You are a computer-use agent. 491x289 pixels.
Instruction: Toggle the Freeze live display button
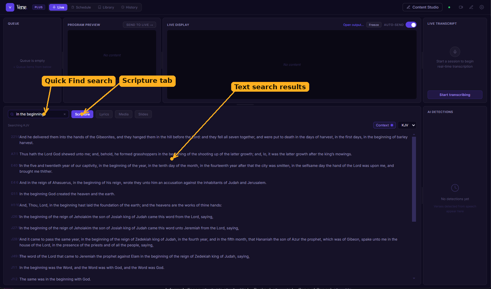[x=374, y=25]
